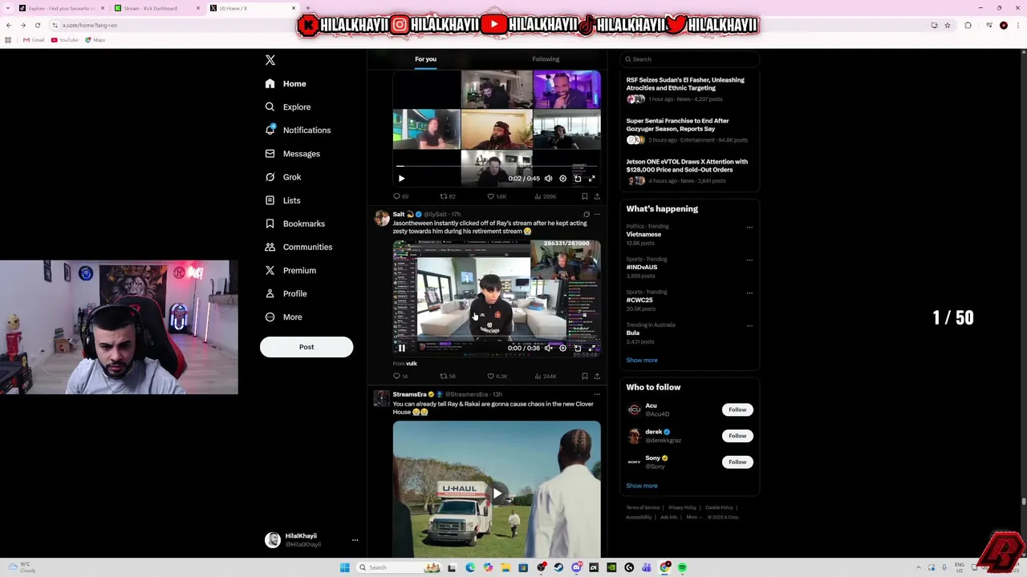Like Salt's post with 6.3K likes
The height and width of the screenshot is (577, 1027).
coord(497,376)
